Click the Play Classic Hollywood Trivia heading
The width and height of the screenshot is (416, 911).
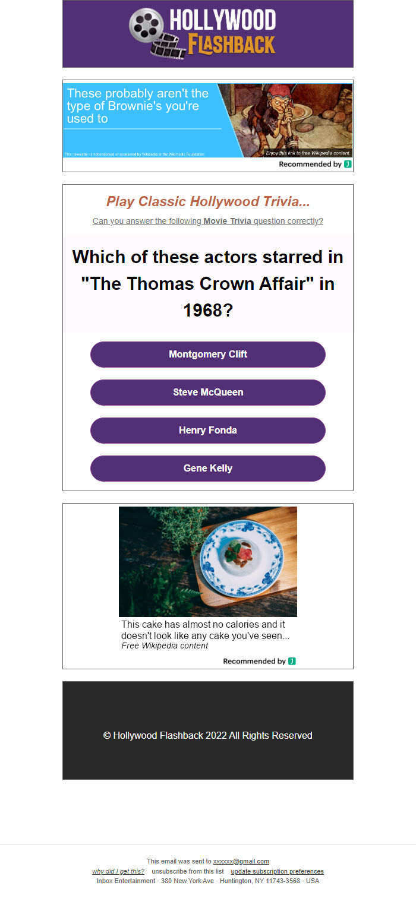pos(208,202)
